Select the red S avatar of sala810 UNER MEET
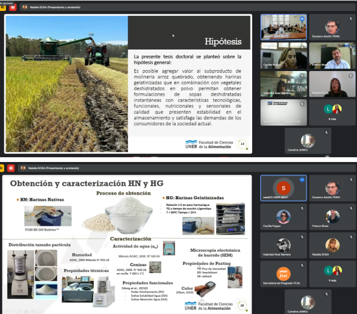The image size is (357, 314). (x=283, y=187)
